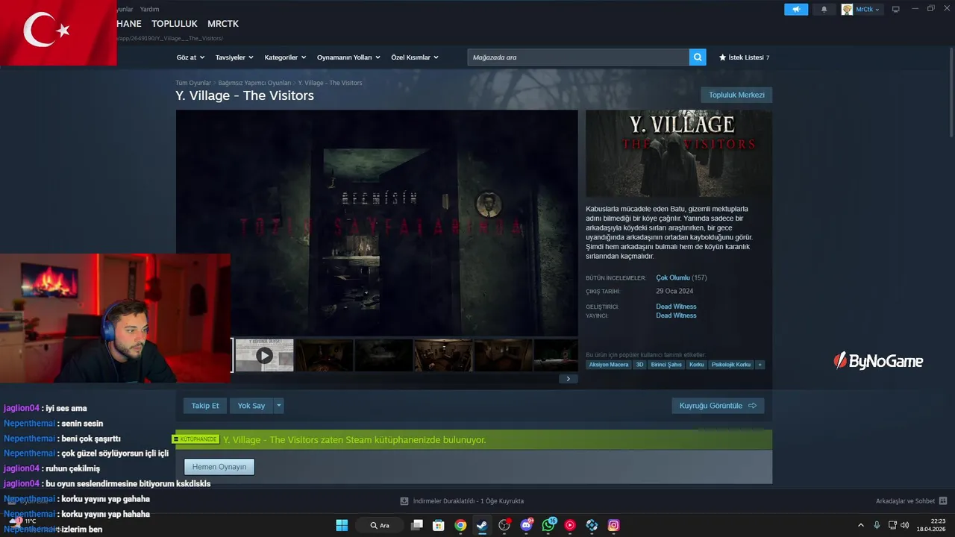Click the KÜTÜPHANEDE library badge

(197, 439)
